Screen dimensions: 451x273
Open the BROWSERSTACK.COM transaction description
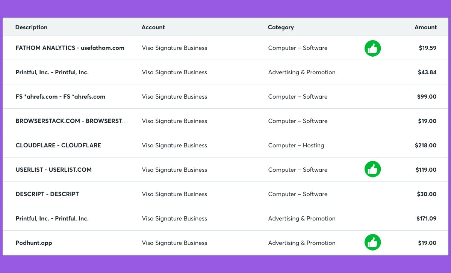71,121
